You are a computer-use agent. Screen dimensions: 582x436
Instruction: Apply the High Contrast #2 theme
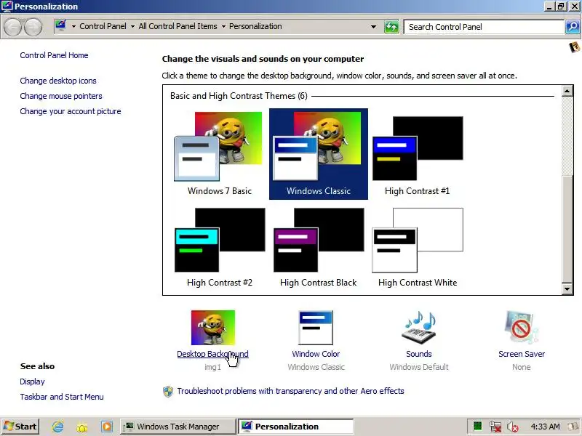(x=220, y=247)
